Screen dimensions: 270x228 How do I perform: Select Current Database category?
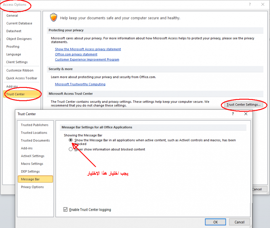tap(19, 23)
